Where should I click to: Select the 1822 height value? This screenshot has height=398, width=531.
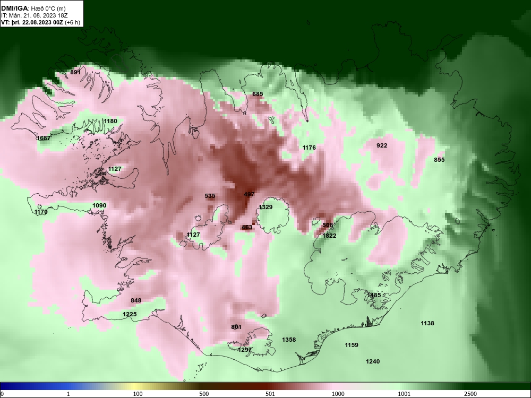(x=329, y=236)
